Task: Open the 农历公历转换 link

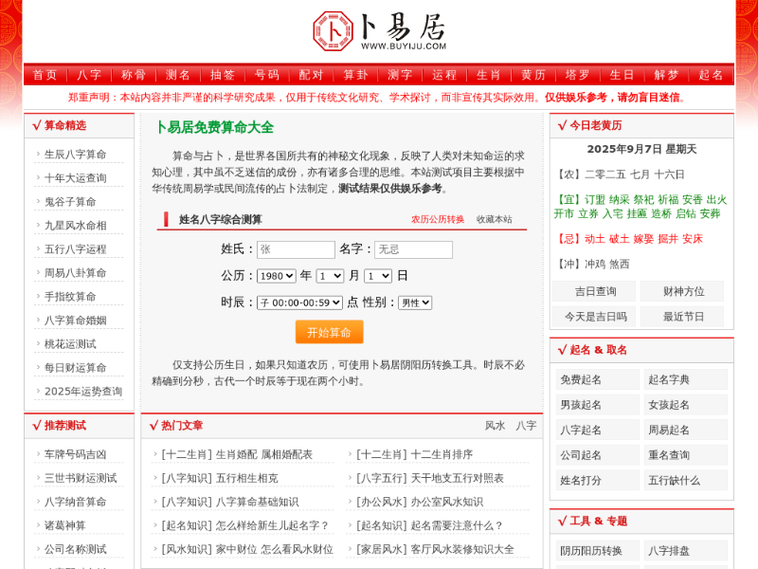Action: pyautogui.click(x=437, y=219)
